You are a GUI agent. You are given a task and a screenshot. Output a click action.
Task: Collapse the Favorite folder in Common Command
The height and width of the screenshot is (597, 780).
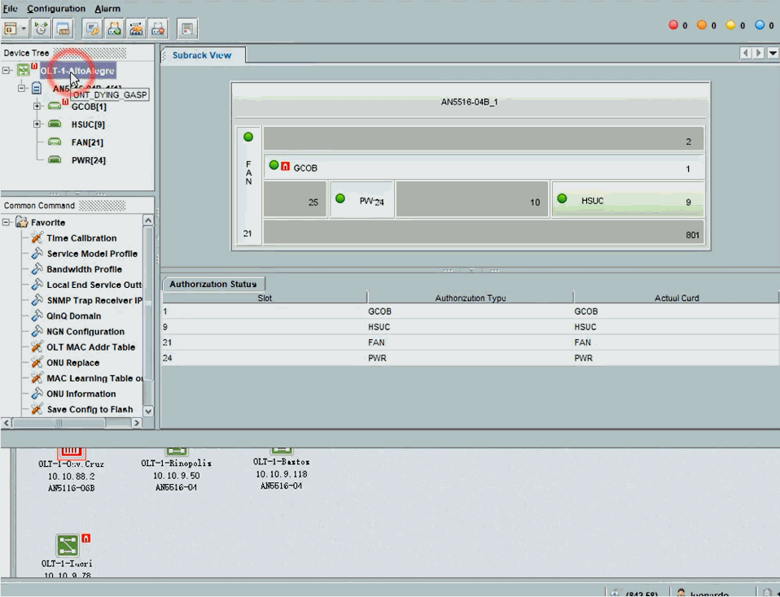(7, 222)
